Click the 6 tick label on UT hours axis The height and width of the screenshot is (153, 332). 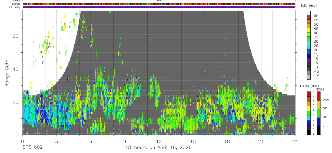pyautogui.click(x=91, y=141)
